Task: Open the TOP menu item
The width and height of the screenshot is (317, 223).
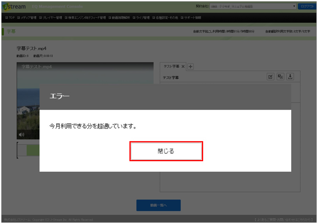Action: (10, 18)
